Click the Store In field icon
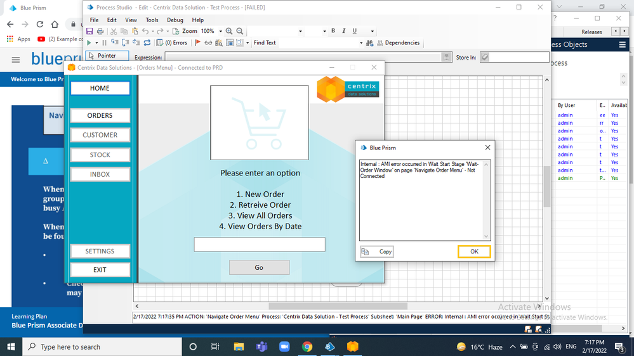Screen dimensions: 634x356 485,57
